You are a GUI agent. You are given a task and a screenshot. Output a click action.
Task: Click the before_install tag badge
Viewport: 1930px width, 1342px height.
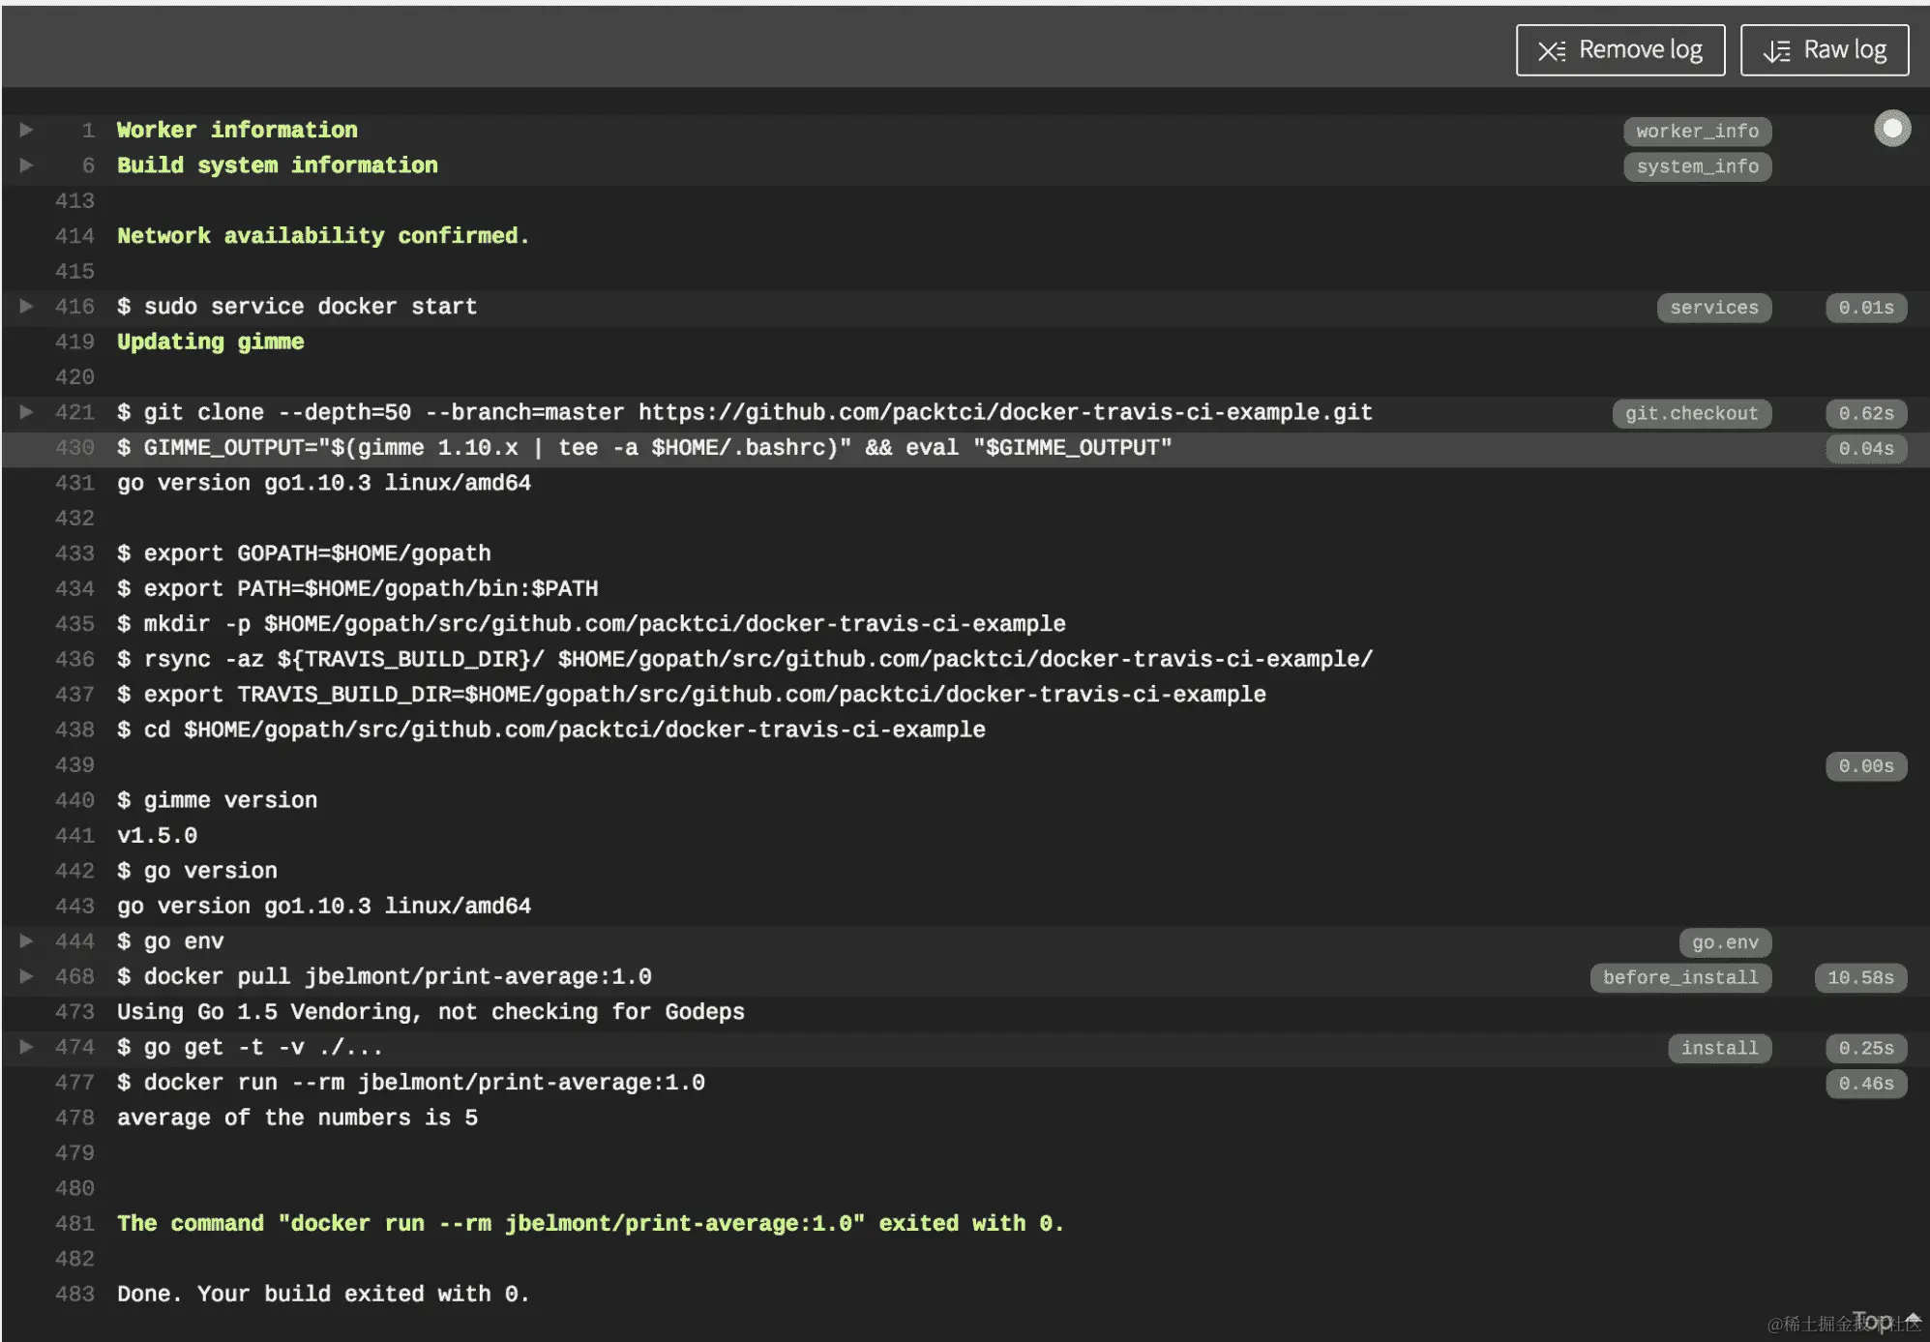(1680, 977)
